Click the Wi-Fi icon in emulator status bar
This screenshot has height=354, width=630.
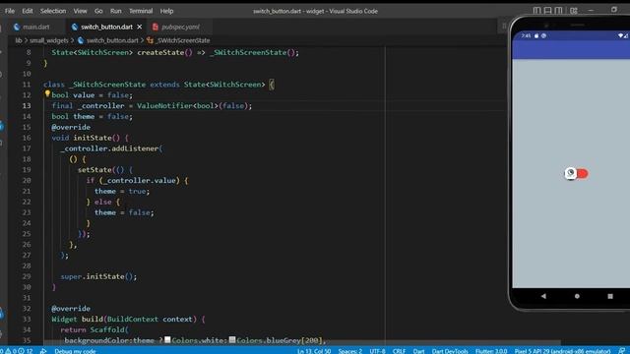coord(620,35)
